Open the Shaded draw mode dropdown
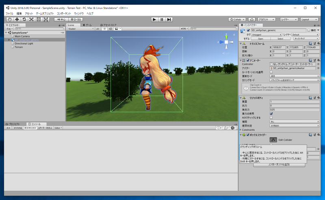The height and width of the screenshot is (200, 325). (80, 29)
